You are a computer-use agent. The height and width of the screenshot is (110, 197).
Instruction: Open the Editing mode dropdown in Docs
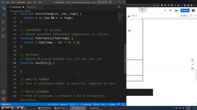(186, 16)
